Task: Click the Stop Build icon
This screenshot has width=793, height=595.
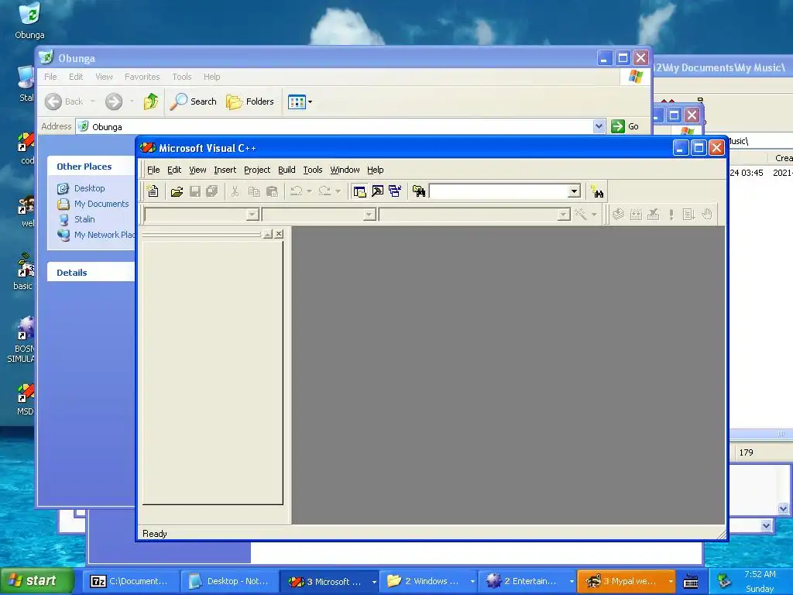Action: 654,215
